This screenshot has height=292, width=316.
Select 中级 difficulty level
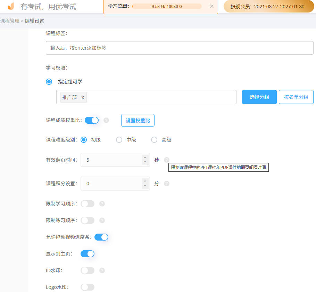coord(119,139)
